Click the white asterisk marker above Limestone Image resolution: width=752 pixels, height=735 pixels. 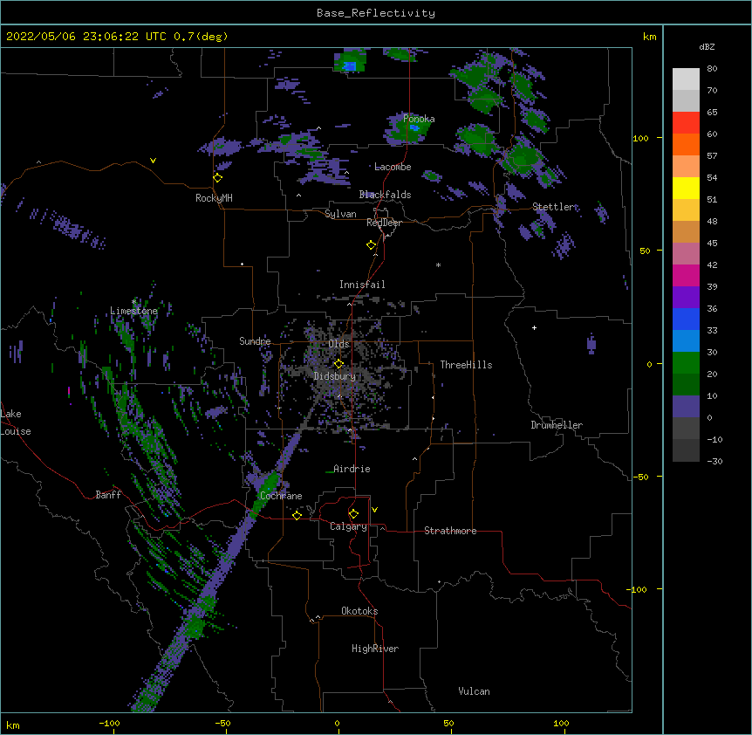click(134, 302)
